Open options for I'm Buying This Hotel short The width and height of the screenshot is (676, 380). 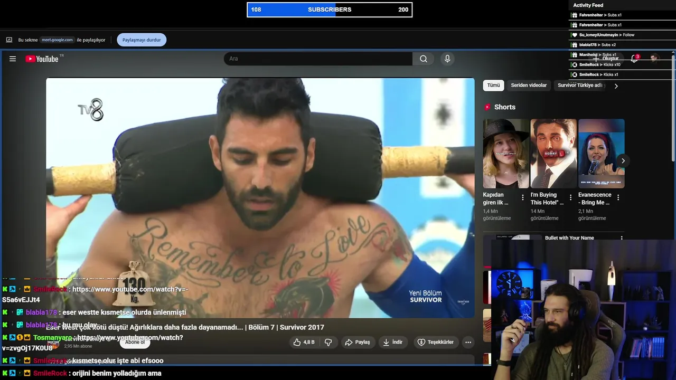click(x=570, y=197)
